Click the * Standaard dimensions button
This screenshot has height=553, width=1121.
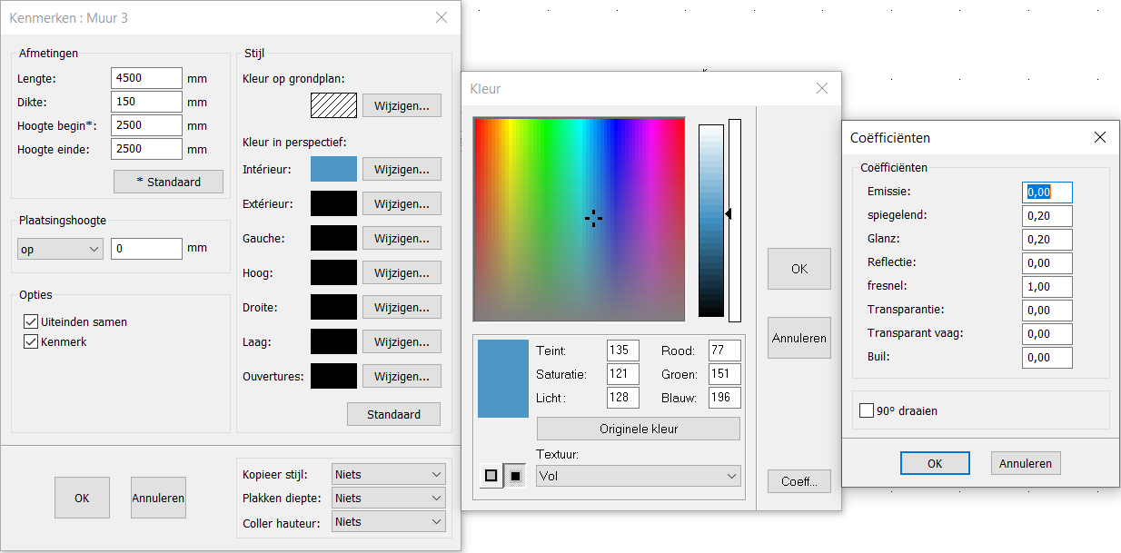tap(168, 182)
